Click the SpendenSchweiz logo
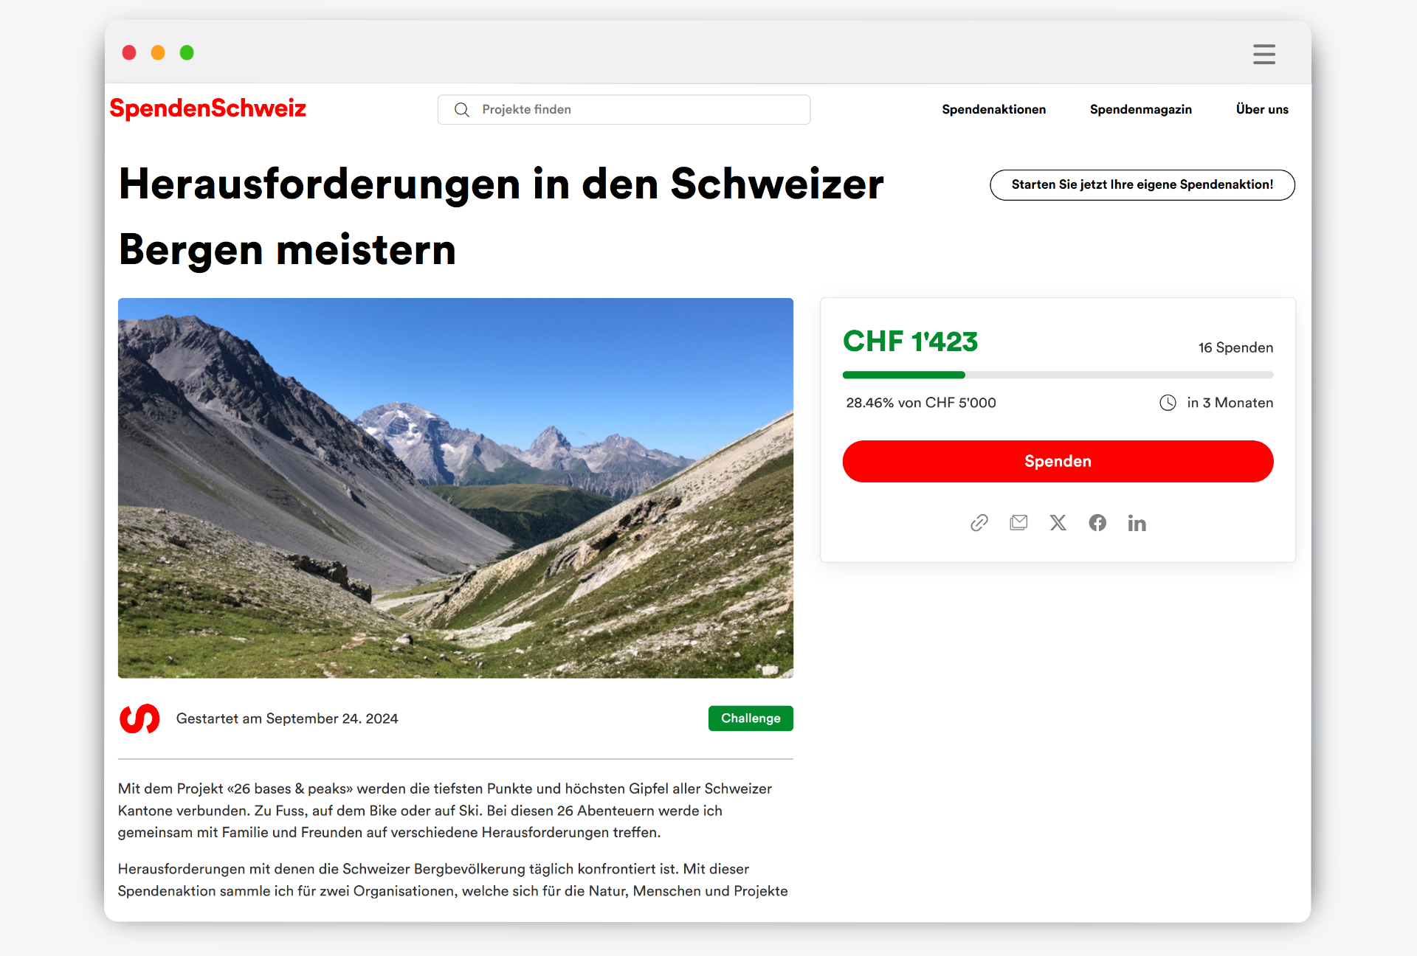 point(207,108)
